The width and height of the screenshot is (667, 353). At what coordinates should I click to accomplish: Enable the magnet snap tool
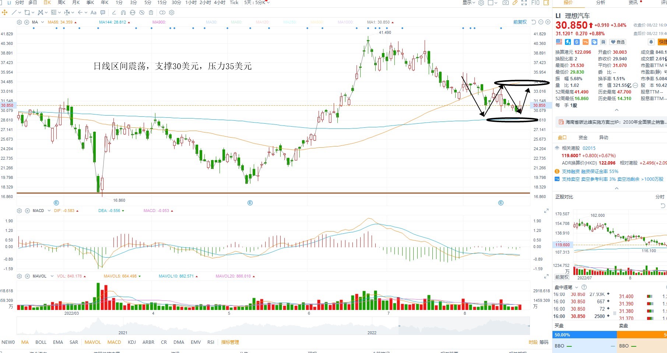point(123,13)
